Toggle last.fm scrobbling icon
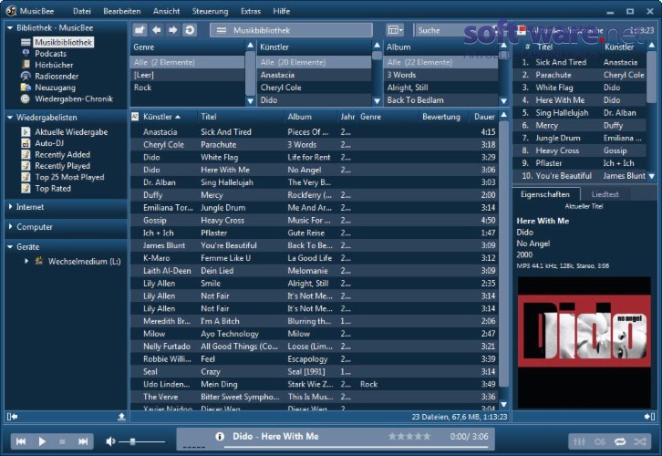The height and width of the screenshot is (456, 662). click(x=599, y=441)
